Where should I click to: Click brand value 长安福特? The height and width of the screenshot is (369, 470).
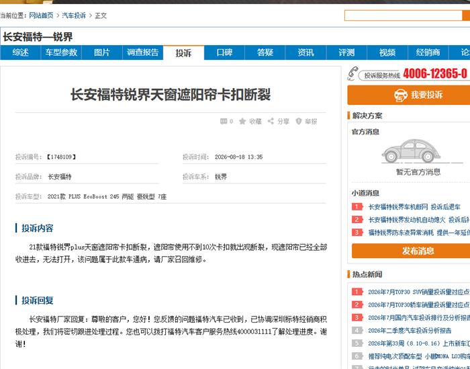coord(60,177)
